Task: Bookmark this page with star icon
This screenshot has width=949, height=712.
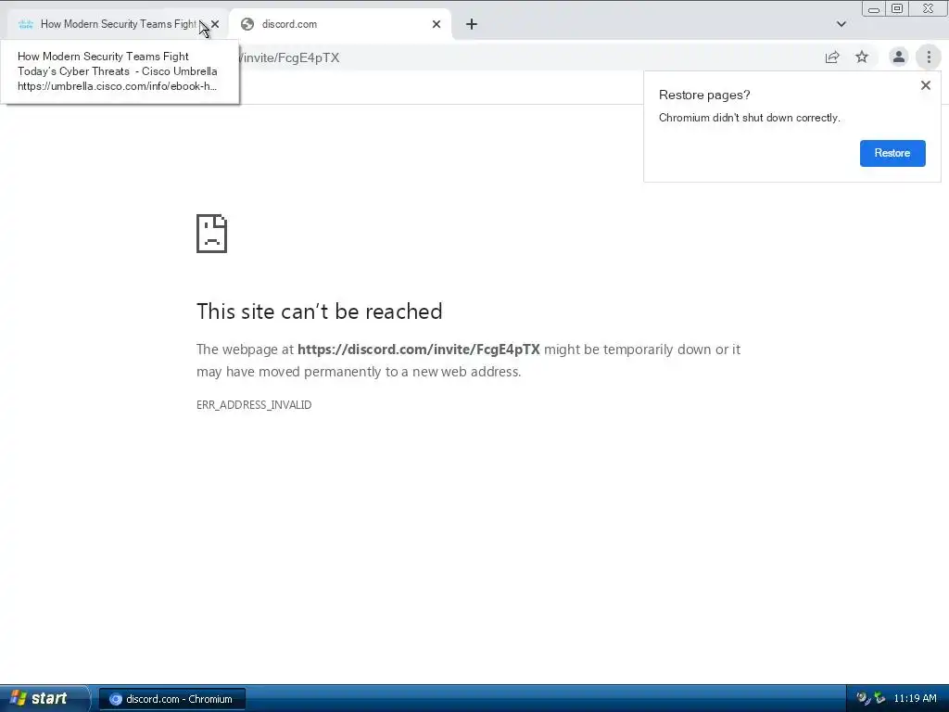Action: (x=862, y=57)
